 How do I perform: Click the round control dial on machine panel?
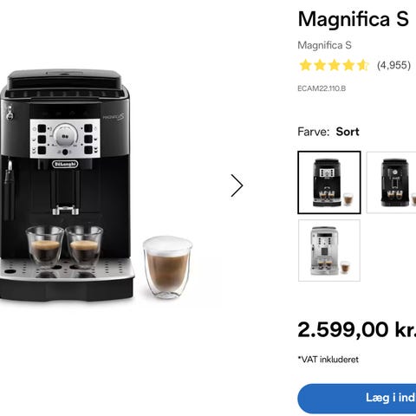pyautogui.click(x=66, y=135)
